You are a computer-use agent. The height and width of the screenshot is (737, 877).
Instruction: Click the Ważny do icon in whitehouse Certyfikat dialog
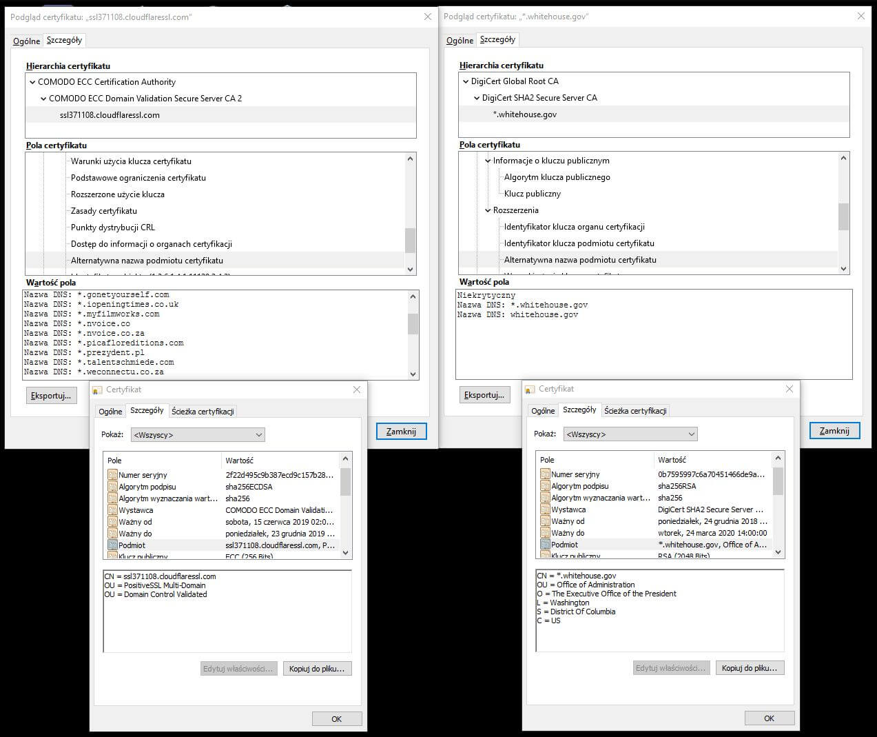(x=545, y=533)
